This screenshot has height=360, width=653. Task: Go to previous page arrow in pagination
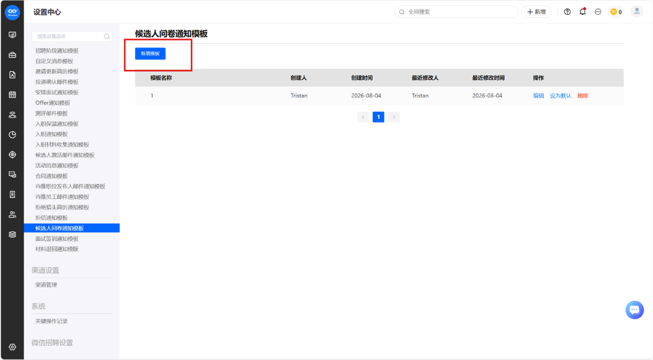(x=363, y=117)
